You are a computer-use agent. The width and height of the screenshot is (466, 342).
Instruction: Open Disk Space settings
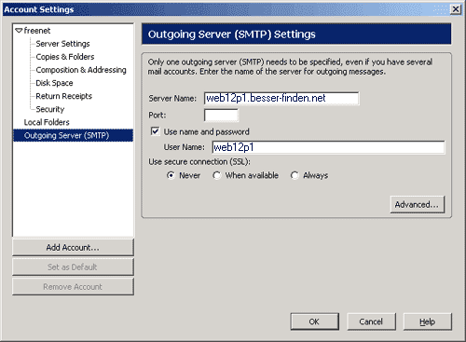click(54, 83)
